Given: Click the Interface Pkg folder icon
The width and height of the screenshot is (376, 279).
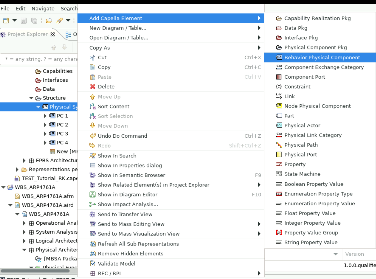Looking at the screenshot, I should point(279,38).
